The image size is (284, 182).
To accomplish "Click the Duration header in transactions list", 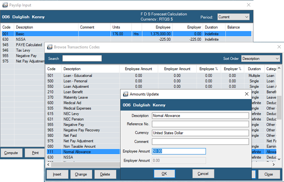I will [x=254, y=69].
